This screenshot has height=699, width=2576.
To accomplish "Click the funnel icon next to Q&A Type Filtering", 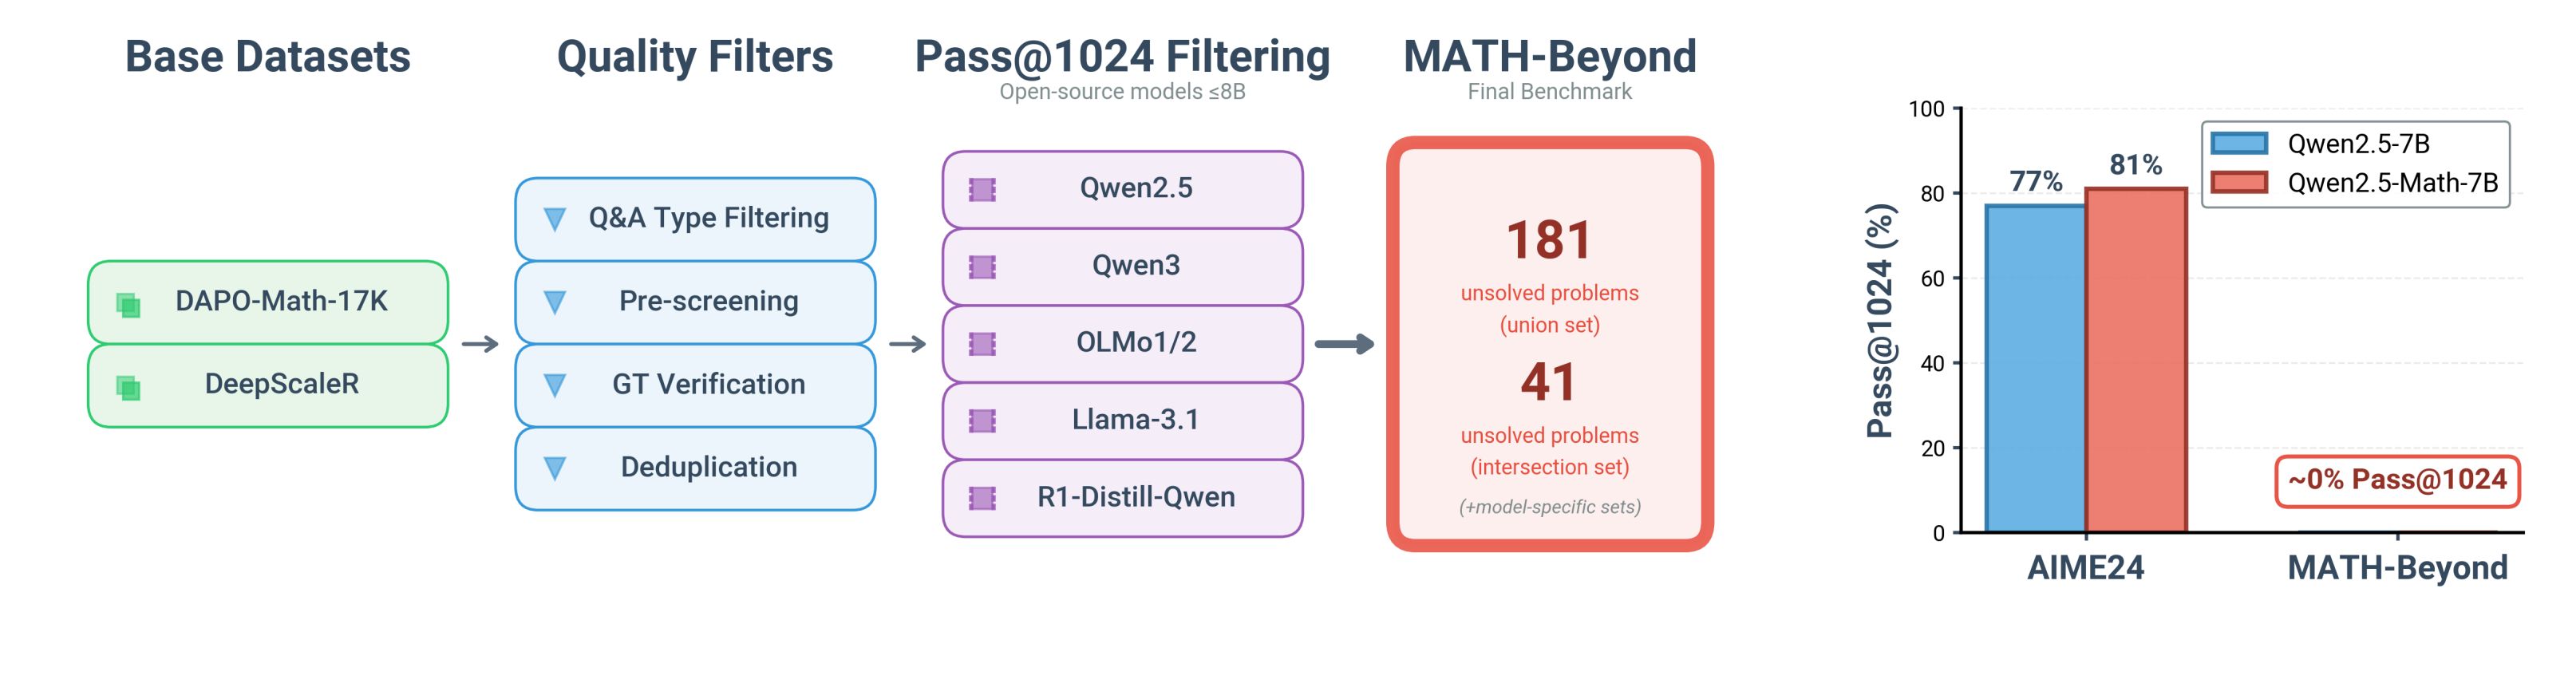I will (555, 219).
